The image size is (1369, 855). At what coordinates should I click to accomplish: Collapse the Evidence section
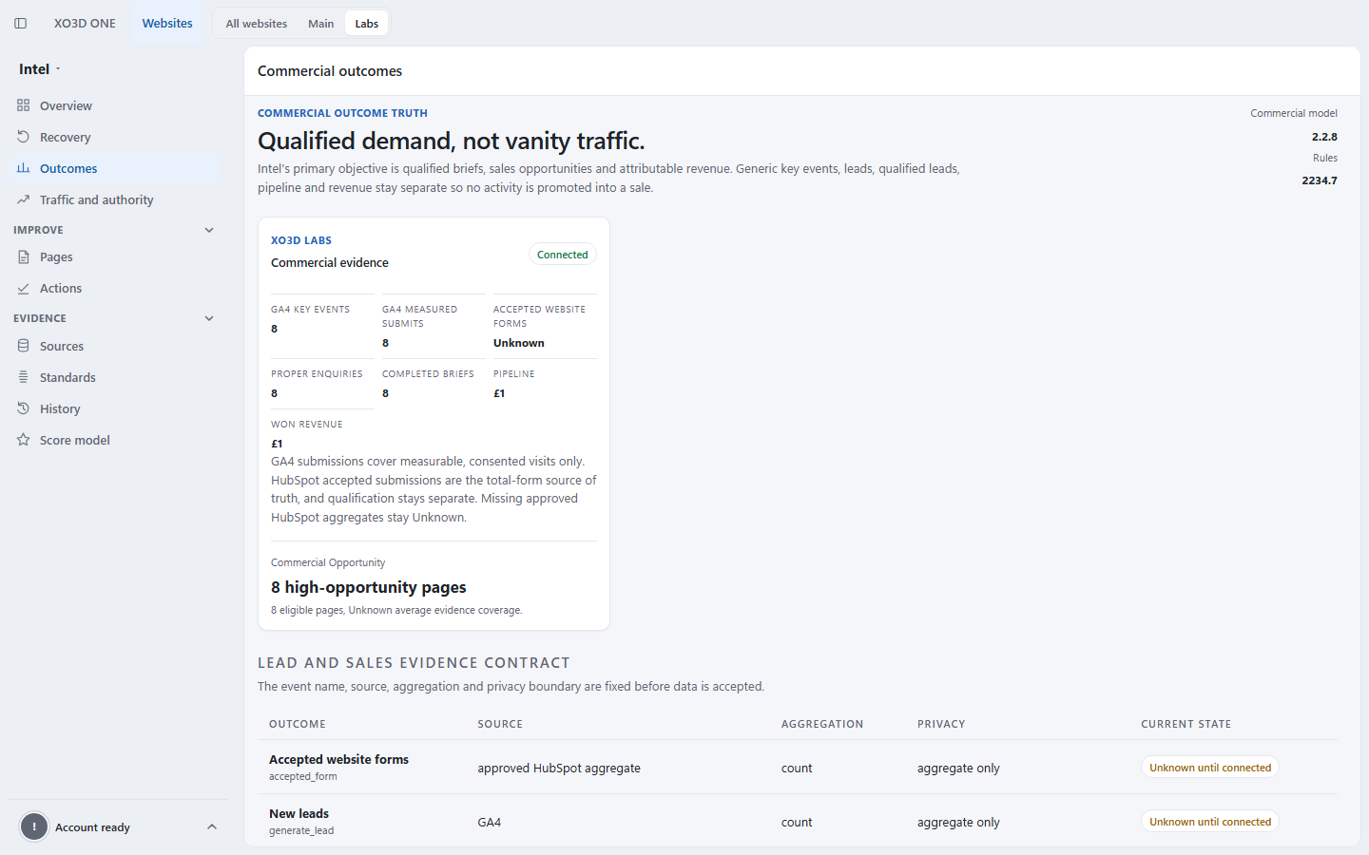[x=209, y=318]
